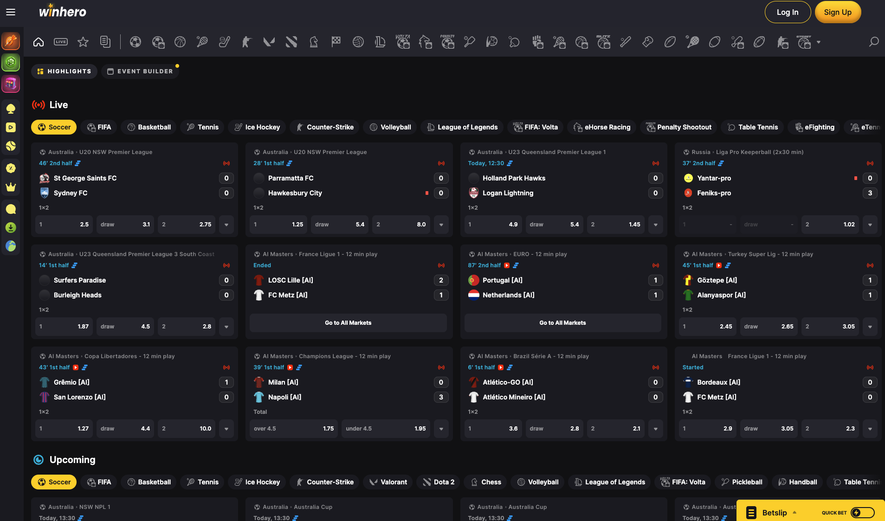Select the Penalty Shootout icon in top bar
The height and width of the screenshot is (521, 885).
447,42
